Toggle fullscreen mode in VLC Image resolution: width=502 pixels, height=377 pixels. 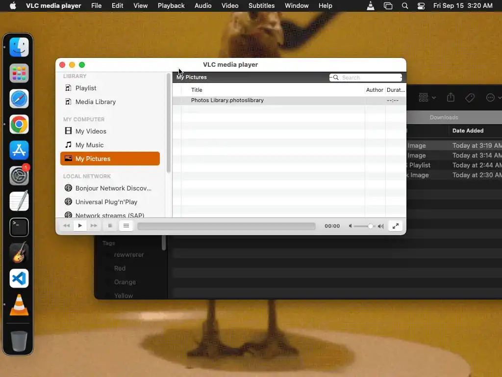pyautogui.click(x=396, y=226)
